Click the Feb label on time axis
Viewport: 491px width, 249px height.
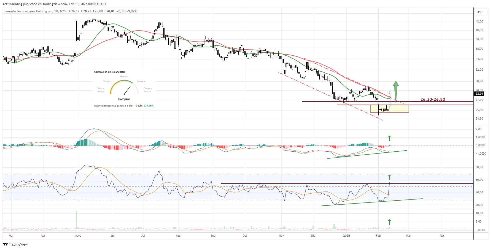coord(378,236)
